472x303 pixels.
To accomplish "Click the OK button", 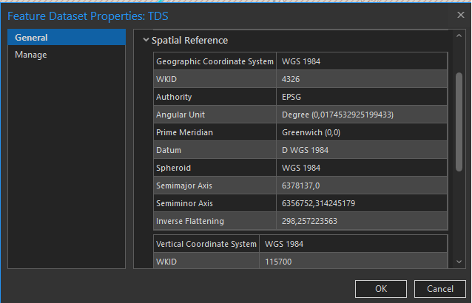I will click(x=380, y=288).
